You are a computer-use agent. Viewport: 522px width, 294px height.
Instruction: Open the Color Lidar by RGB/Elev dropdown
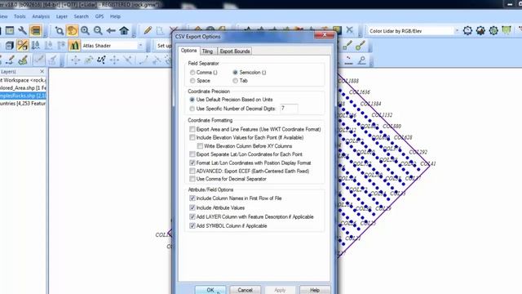457,31
